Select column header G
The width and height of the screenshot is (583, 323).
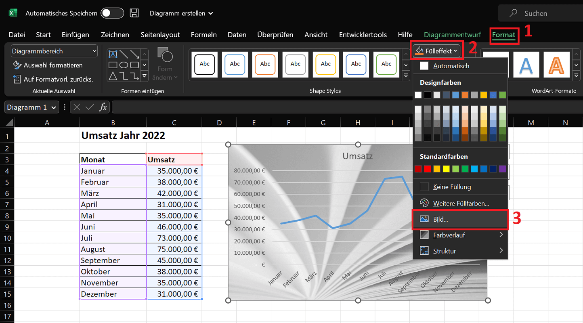point(323,122)
